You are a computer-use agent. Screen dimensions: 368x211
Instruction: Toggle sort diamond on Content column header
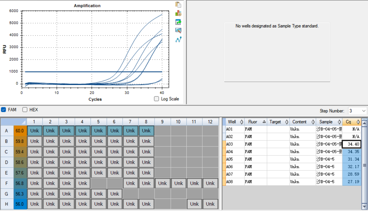(313, 122)
